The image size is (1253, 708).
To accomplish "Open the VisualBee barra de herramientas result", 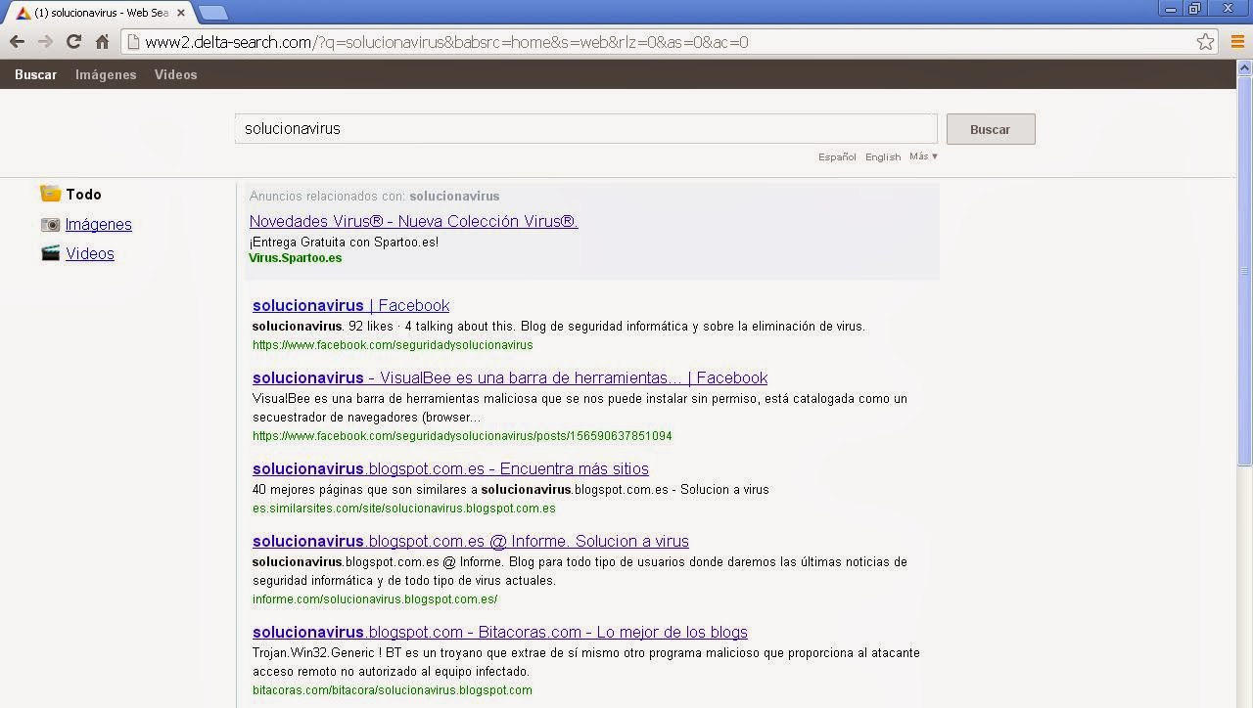I will click(510, 377).
